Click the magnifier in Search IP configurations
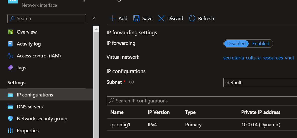This screenshot has height=138, width=297. [x=111, y=101]
